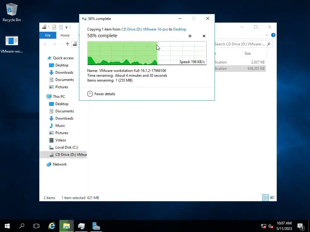Screen dimensions: 310x232
Task: Open the system utility icon next to File Explorer on taskbar
Action: [81, 226]
